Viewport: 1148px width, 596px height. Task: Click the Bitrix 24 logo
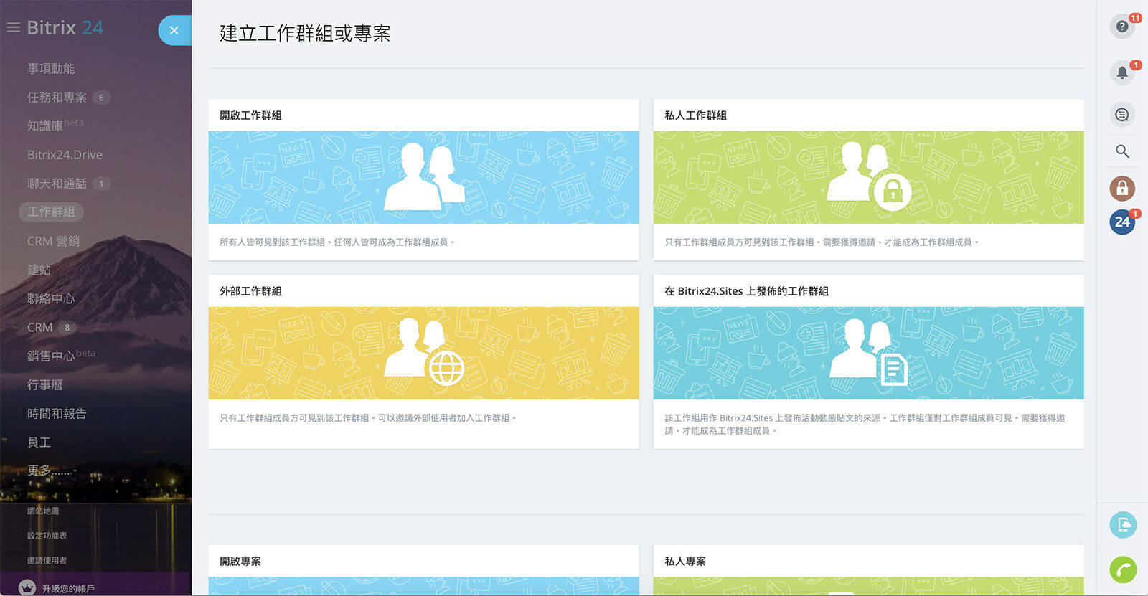65,27
